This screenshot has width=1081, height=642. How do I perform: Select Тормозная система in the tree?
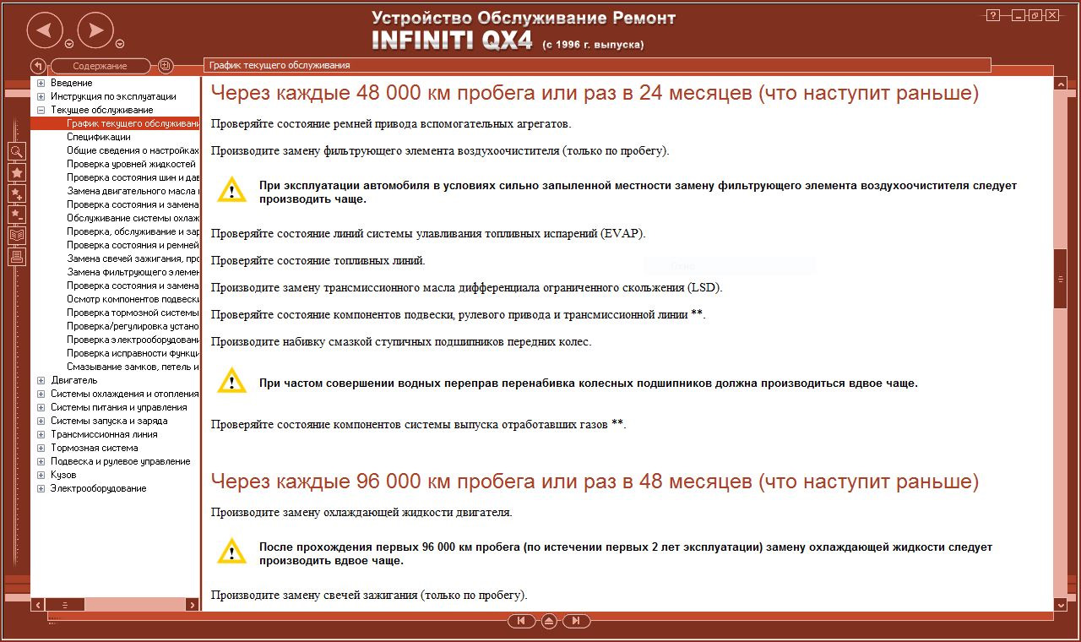94,448
